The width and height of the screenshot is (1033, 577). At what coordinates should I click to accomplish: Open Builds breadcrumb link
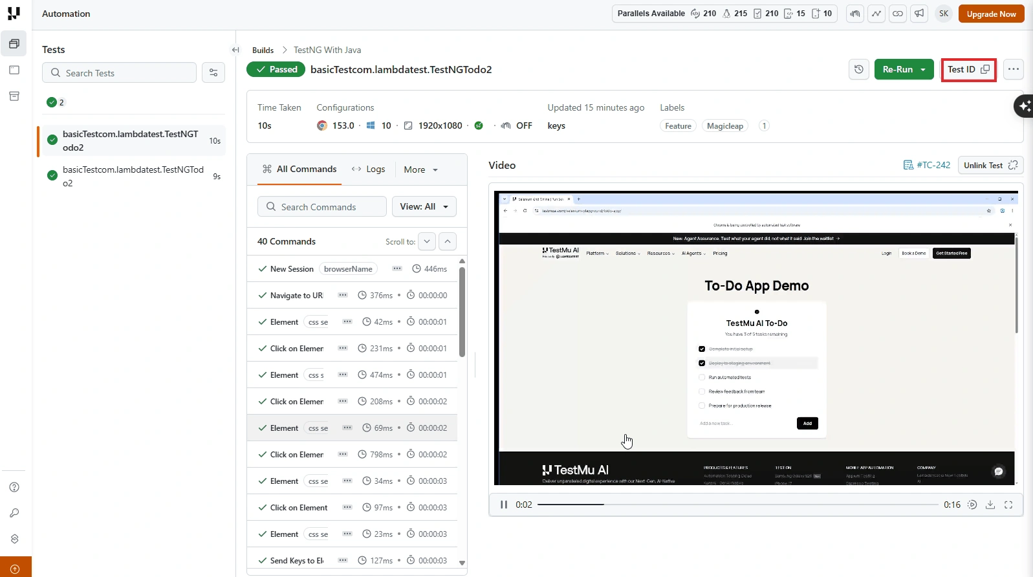pos(263,50)
